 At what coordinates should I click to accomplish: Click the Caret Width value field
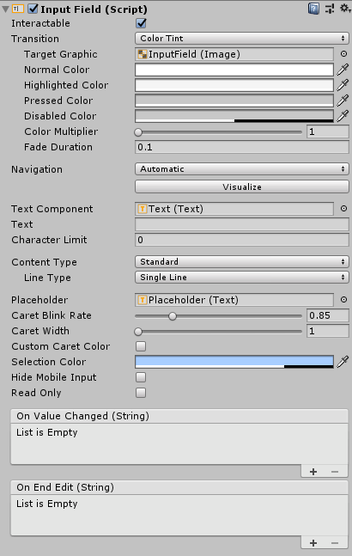pos(328,331)
